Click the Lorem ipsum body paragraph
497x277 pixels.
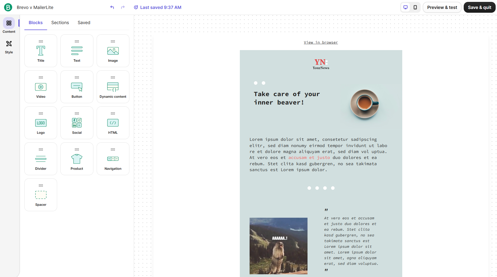pos(318,155)
